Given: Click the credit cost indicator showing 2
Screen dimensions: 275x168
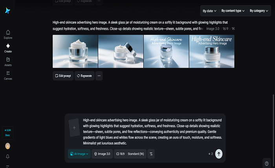Looking at the screenshot, I should tap(211, 154).
